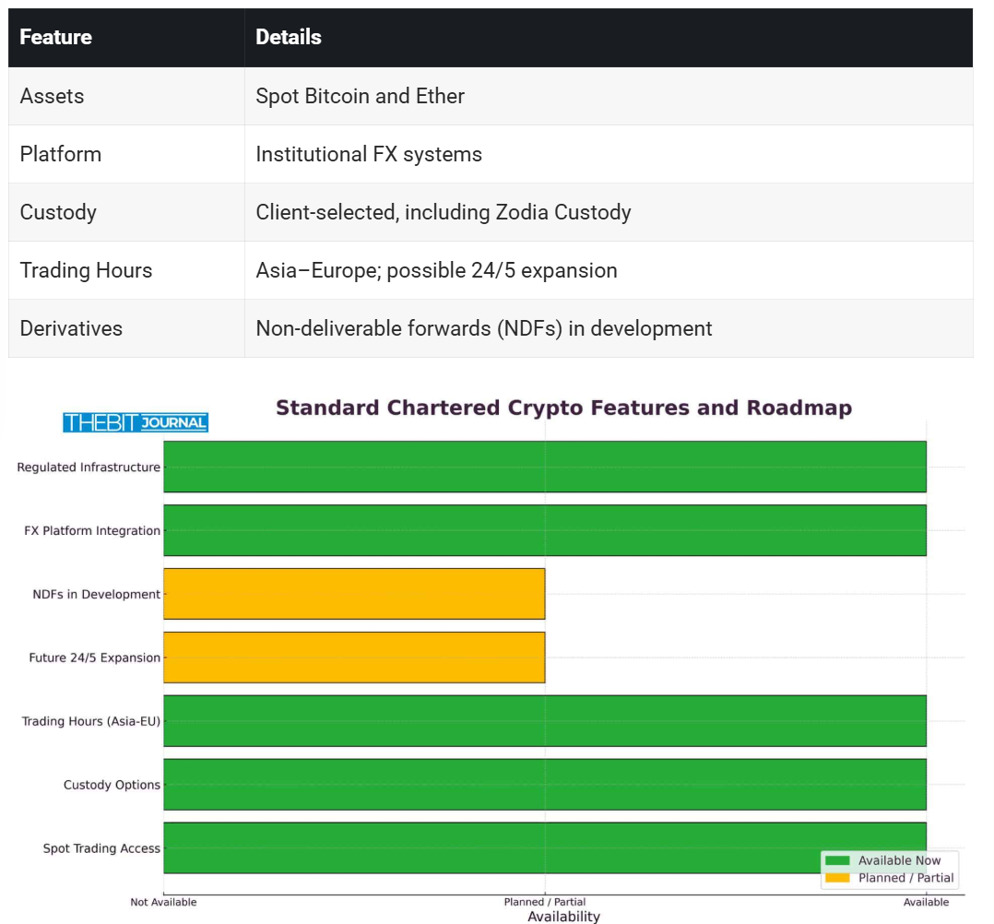994x924 pixels.
Task: Click 'Not Available' x-axis tick label
Action: (163, 902)
